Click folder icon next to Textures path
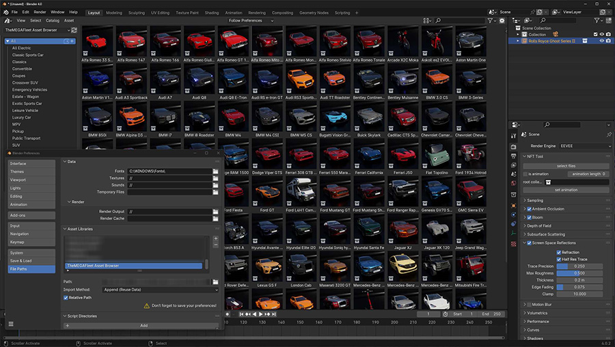This screenshot has width=615, height=347. click(215, 178)
